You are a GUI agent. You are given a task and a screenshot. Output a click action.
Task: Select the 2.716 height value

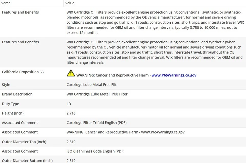pos(71,113)
